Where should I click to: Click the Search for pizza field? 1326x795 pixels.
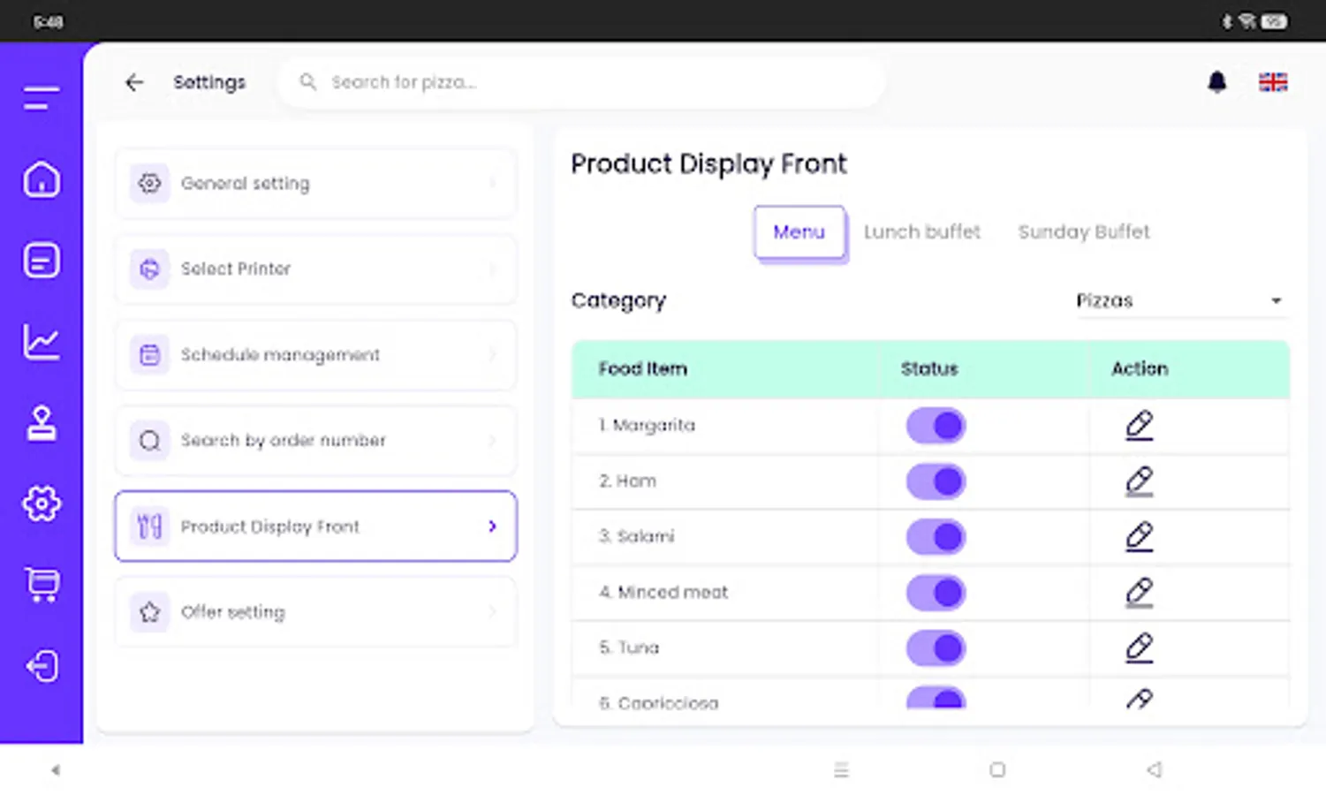[x=583, y=82]
